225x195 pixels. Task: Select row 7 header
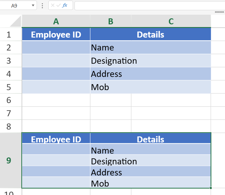coord(11,113)
